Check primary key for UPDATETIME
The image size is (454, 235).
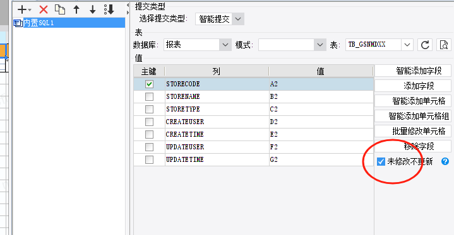click(x=149, y=159)
